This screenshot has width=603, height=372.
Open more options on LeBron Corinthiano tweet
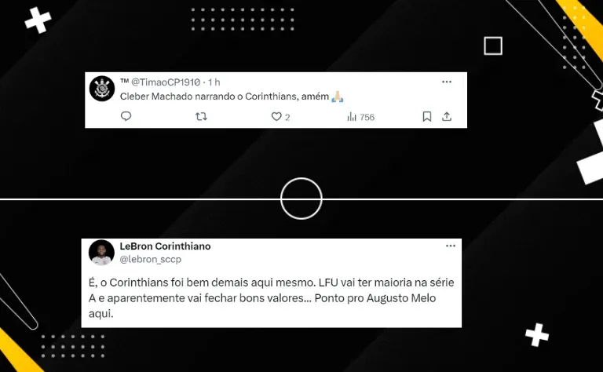point(451,246)
